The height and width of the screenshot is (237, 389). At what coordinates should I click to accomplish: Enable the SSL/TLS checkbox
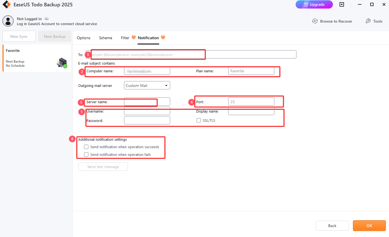(199, 120)
